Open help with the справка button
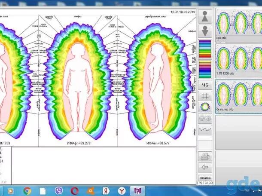Viewport: 262px width, 196px height. [205, 178]
